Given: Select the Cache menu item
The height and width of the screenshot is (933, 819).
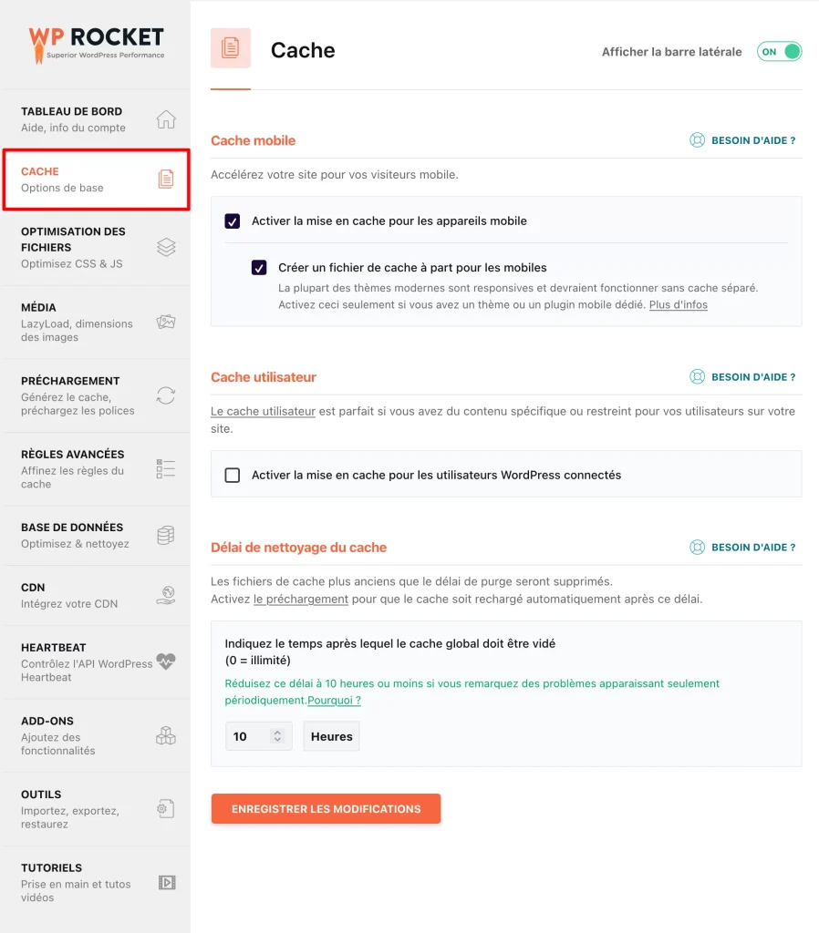Looking at the screenshot, I should point(97,179).
